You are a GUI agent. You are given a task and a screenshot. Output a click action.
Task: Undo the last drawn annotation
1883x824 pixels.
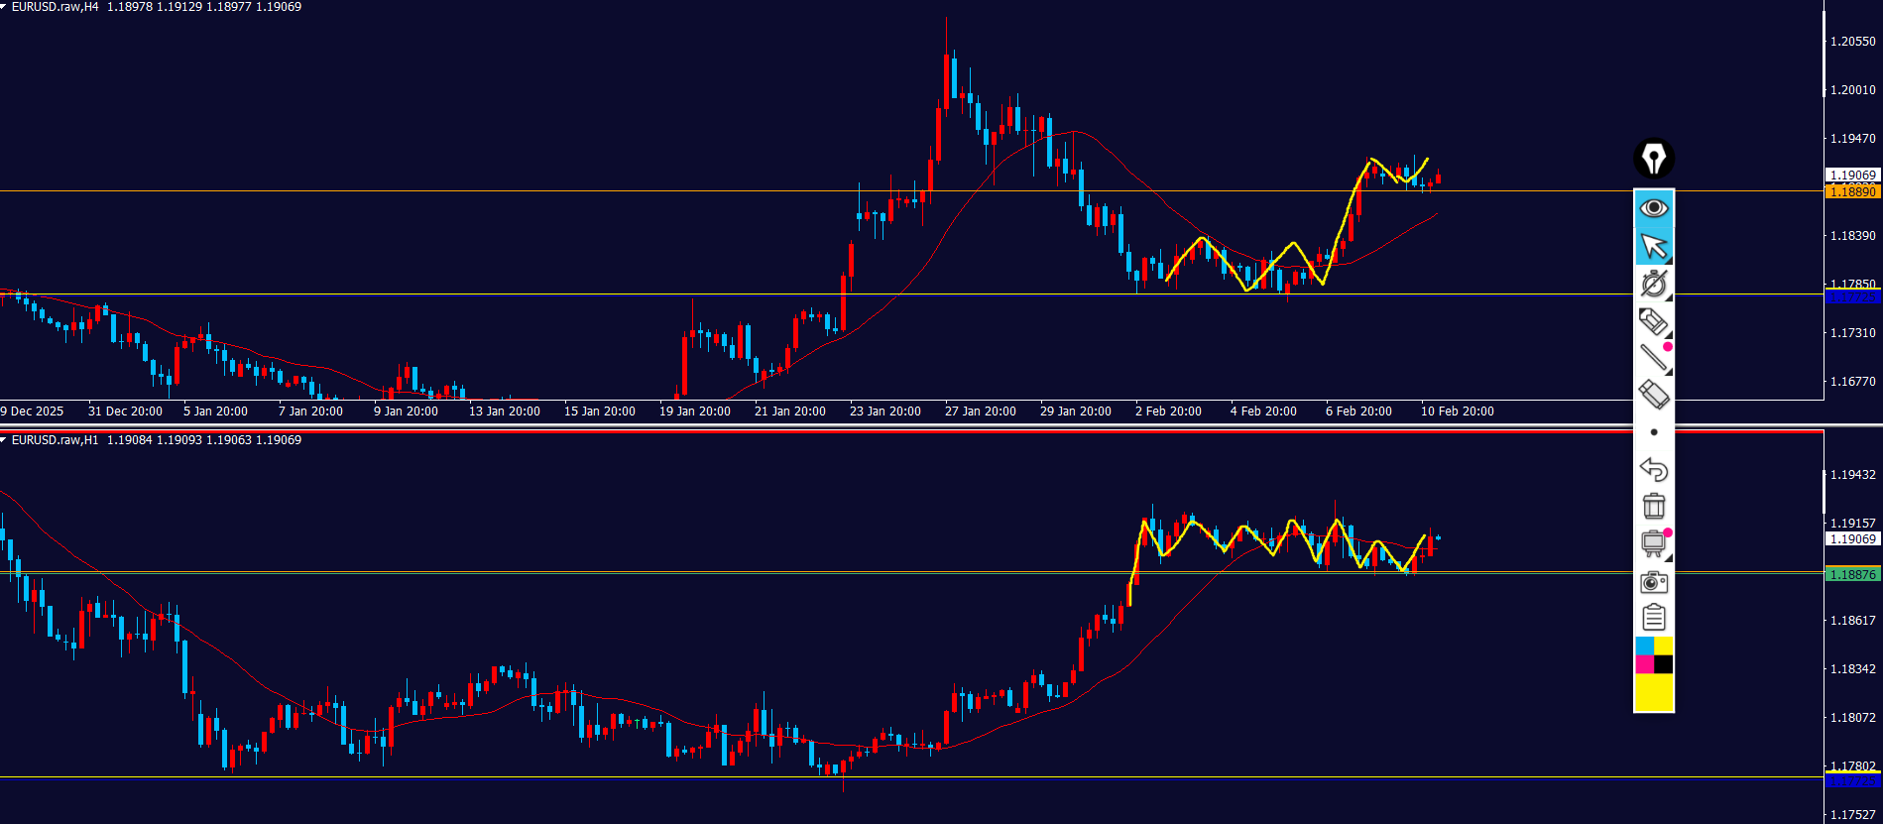1653,469
